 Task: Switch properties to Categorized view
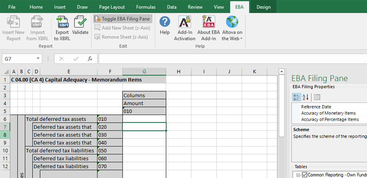[x=296, y=97]
